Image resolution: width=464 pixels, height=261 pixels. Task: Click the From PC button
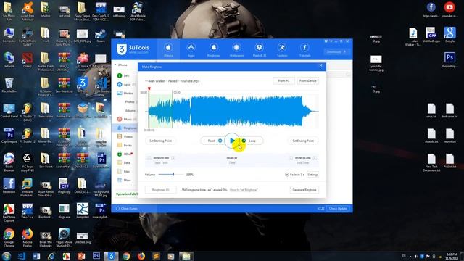click(283, 80)
